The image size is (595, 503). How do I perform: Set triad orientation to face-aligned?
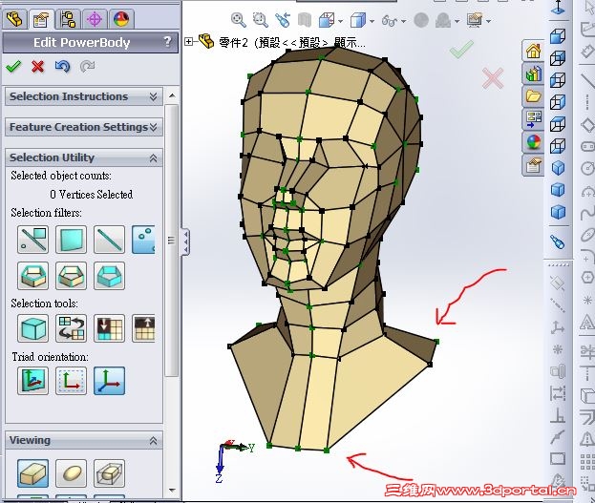tap(33, 381)
